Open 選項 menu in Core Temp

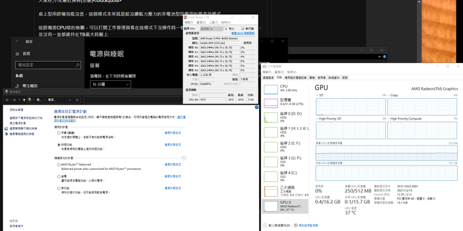[x=201, y=22]
